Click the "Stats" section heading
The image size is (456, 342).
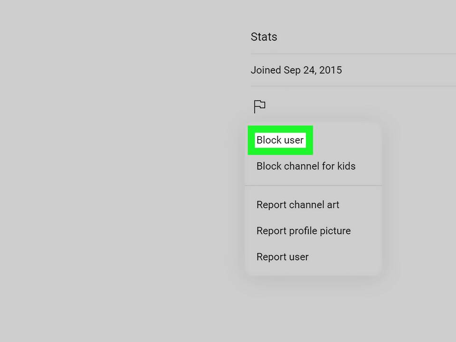click(264, 37)
